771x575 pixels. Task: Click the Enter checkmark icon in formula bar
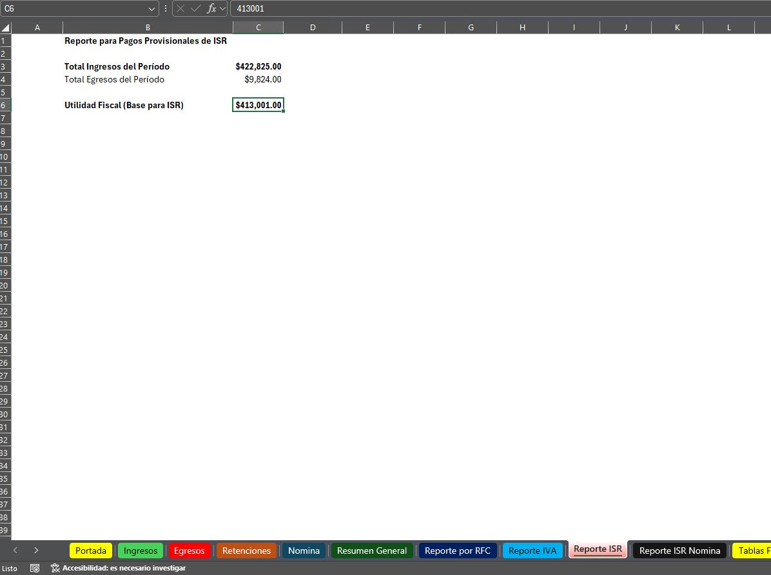[195, 9]
